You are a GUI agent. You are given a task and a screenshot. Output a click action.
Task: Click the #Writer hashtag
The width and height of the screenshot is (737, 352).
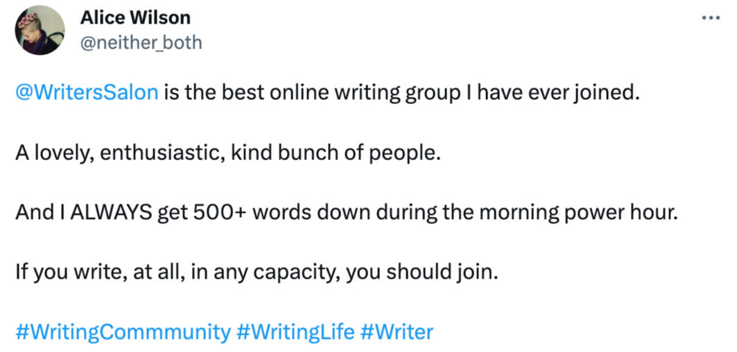tap(397, 331)
